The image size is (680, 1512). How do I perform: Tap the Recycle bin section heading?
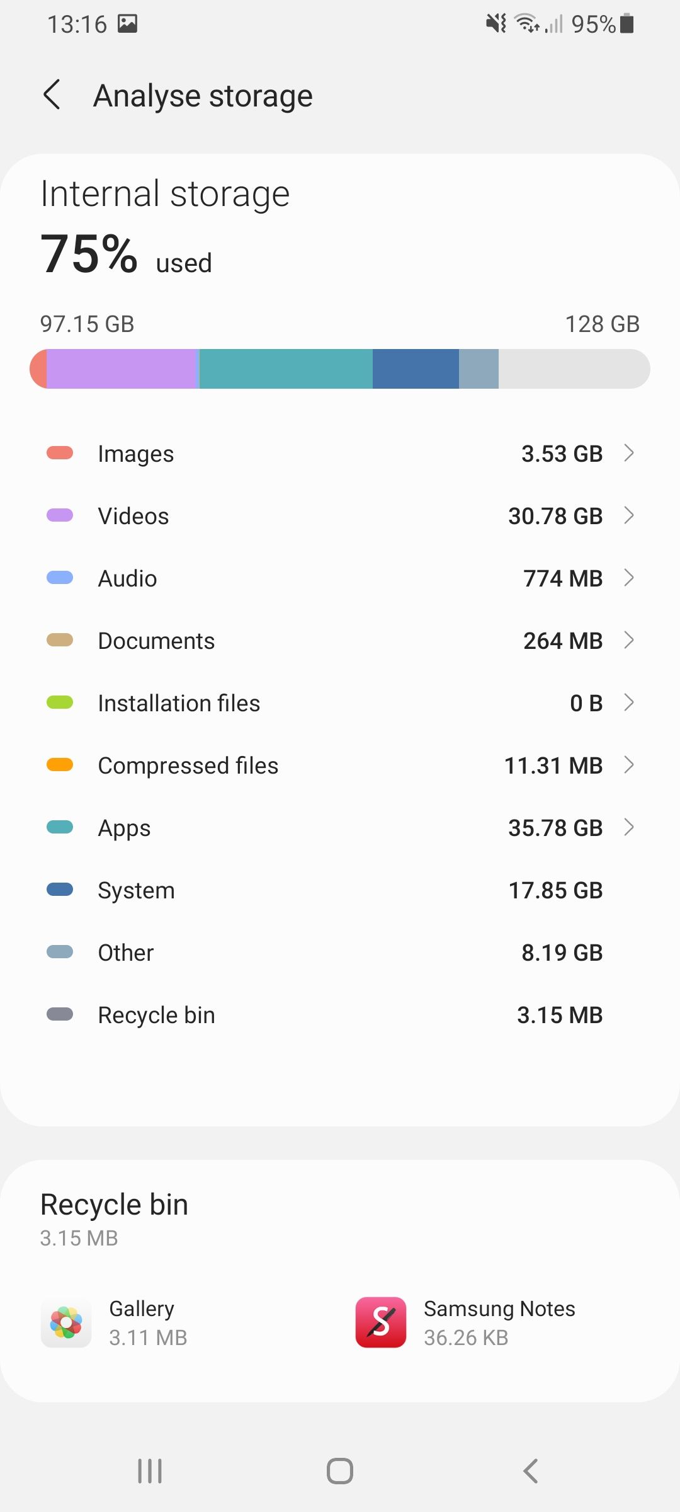pos(114,1205)
